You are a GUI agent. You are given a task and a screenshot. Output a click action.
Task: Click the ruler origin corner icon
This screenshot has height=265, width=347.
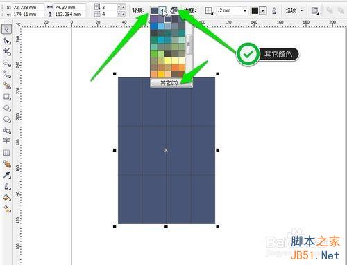coord(18,24)
